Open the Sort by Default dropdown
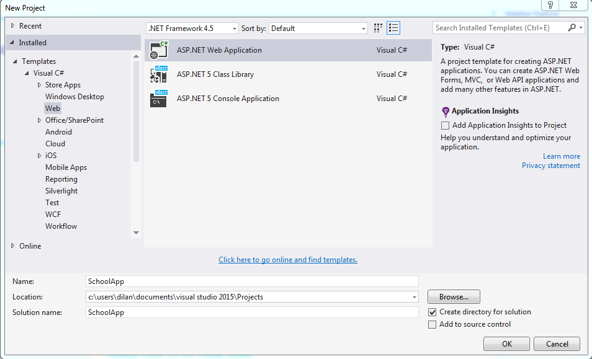This screenshot has width=592, height=359. [x=318, y=29]
